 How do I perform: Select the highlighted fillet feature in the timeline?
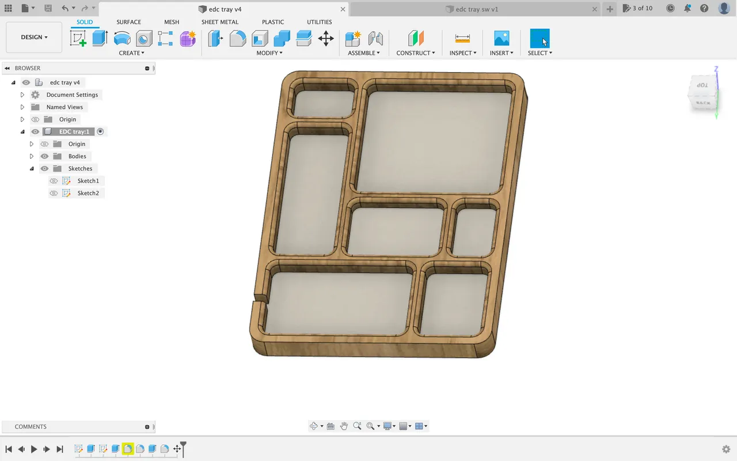point(127,449)
